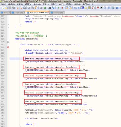Click the PutCookie('DedeUserID' code line
This screenshot has width=121, height=127.
point(59,110)
